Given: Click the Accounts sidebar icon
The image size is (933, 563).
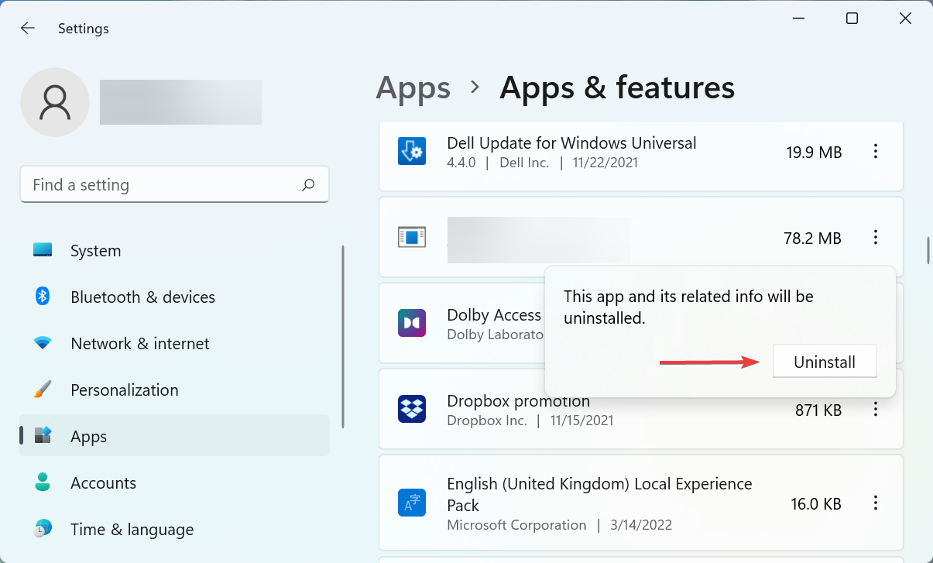Looking at the screenshot, I should (x=42, y=482).
